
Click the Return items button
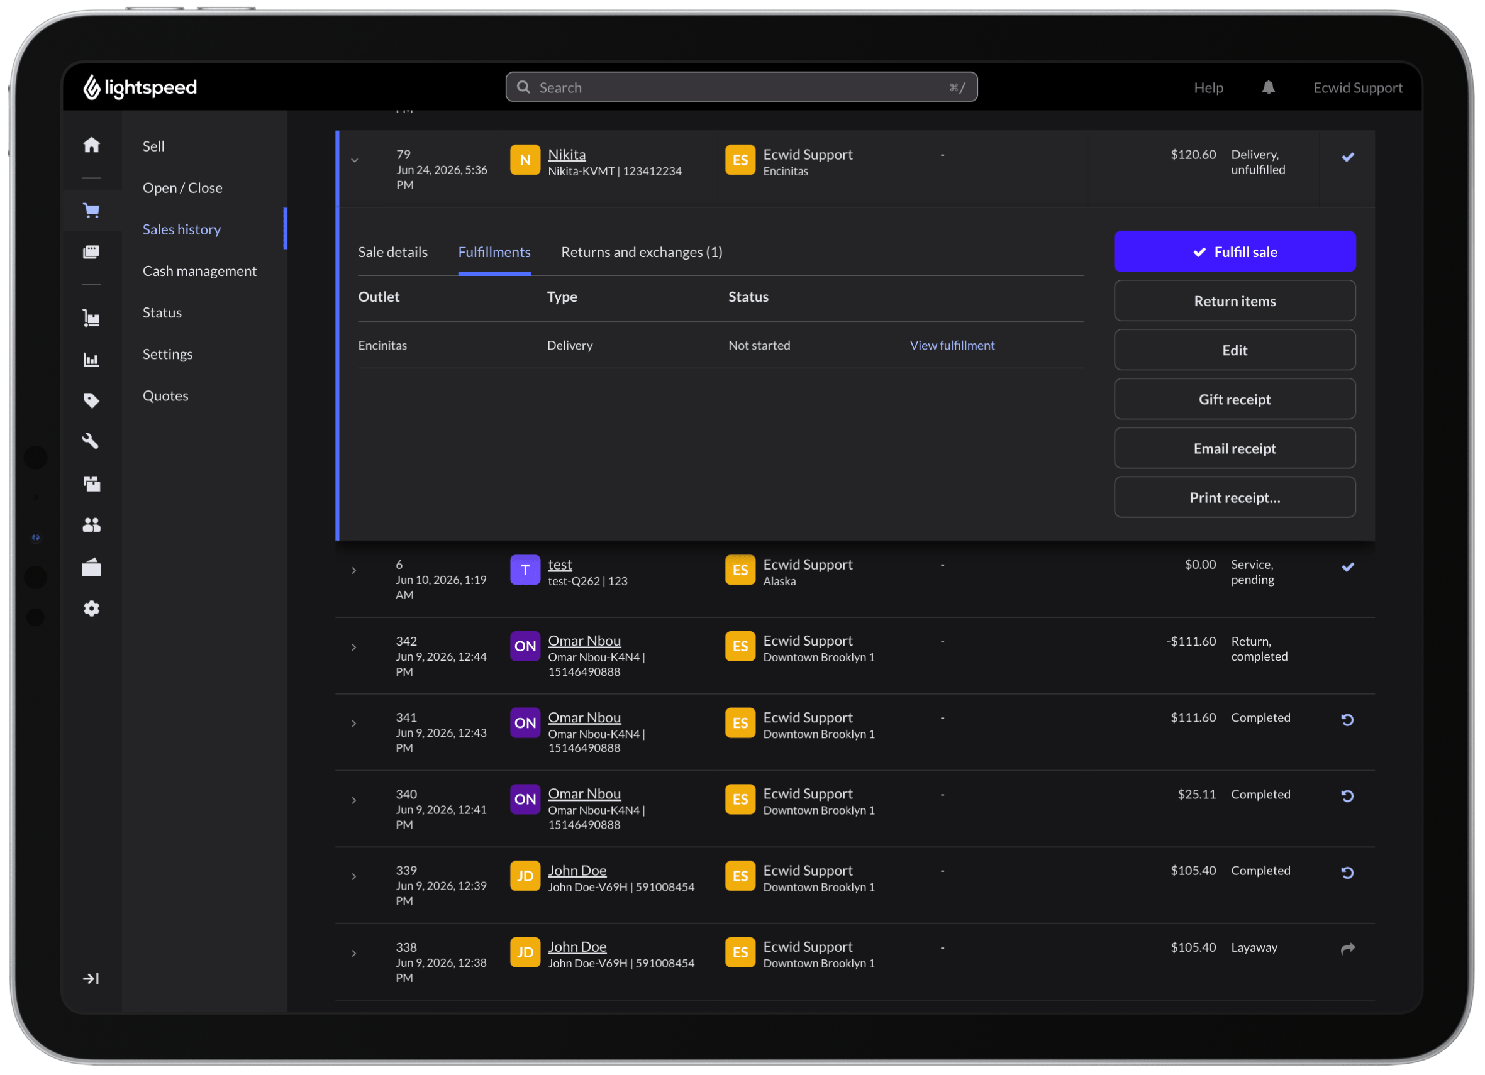pos(1234,301)
